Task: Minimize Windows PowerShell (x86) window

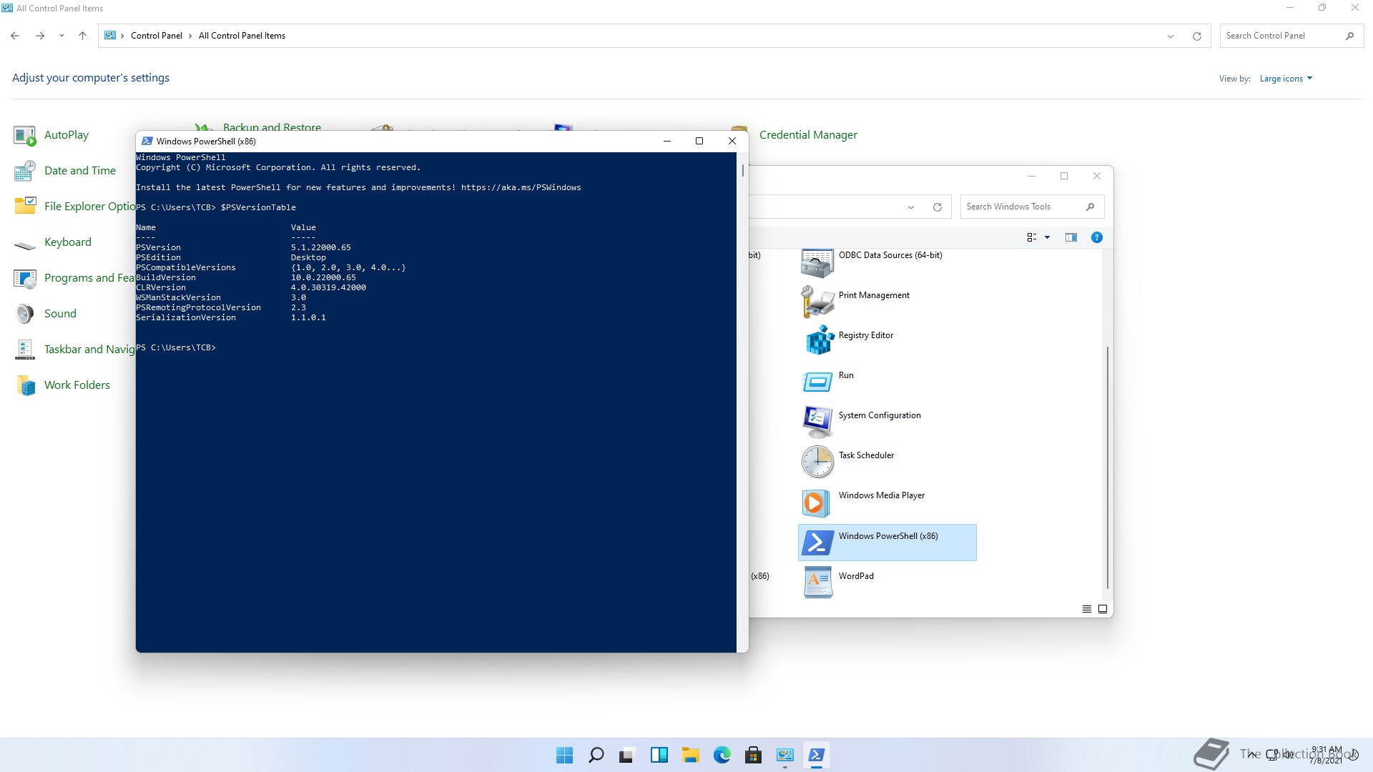Action: tap(666, 141)
